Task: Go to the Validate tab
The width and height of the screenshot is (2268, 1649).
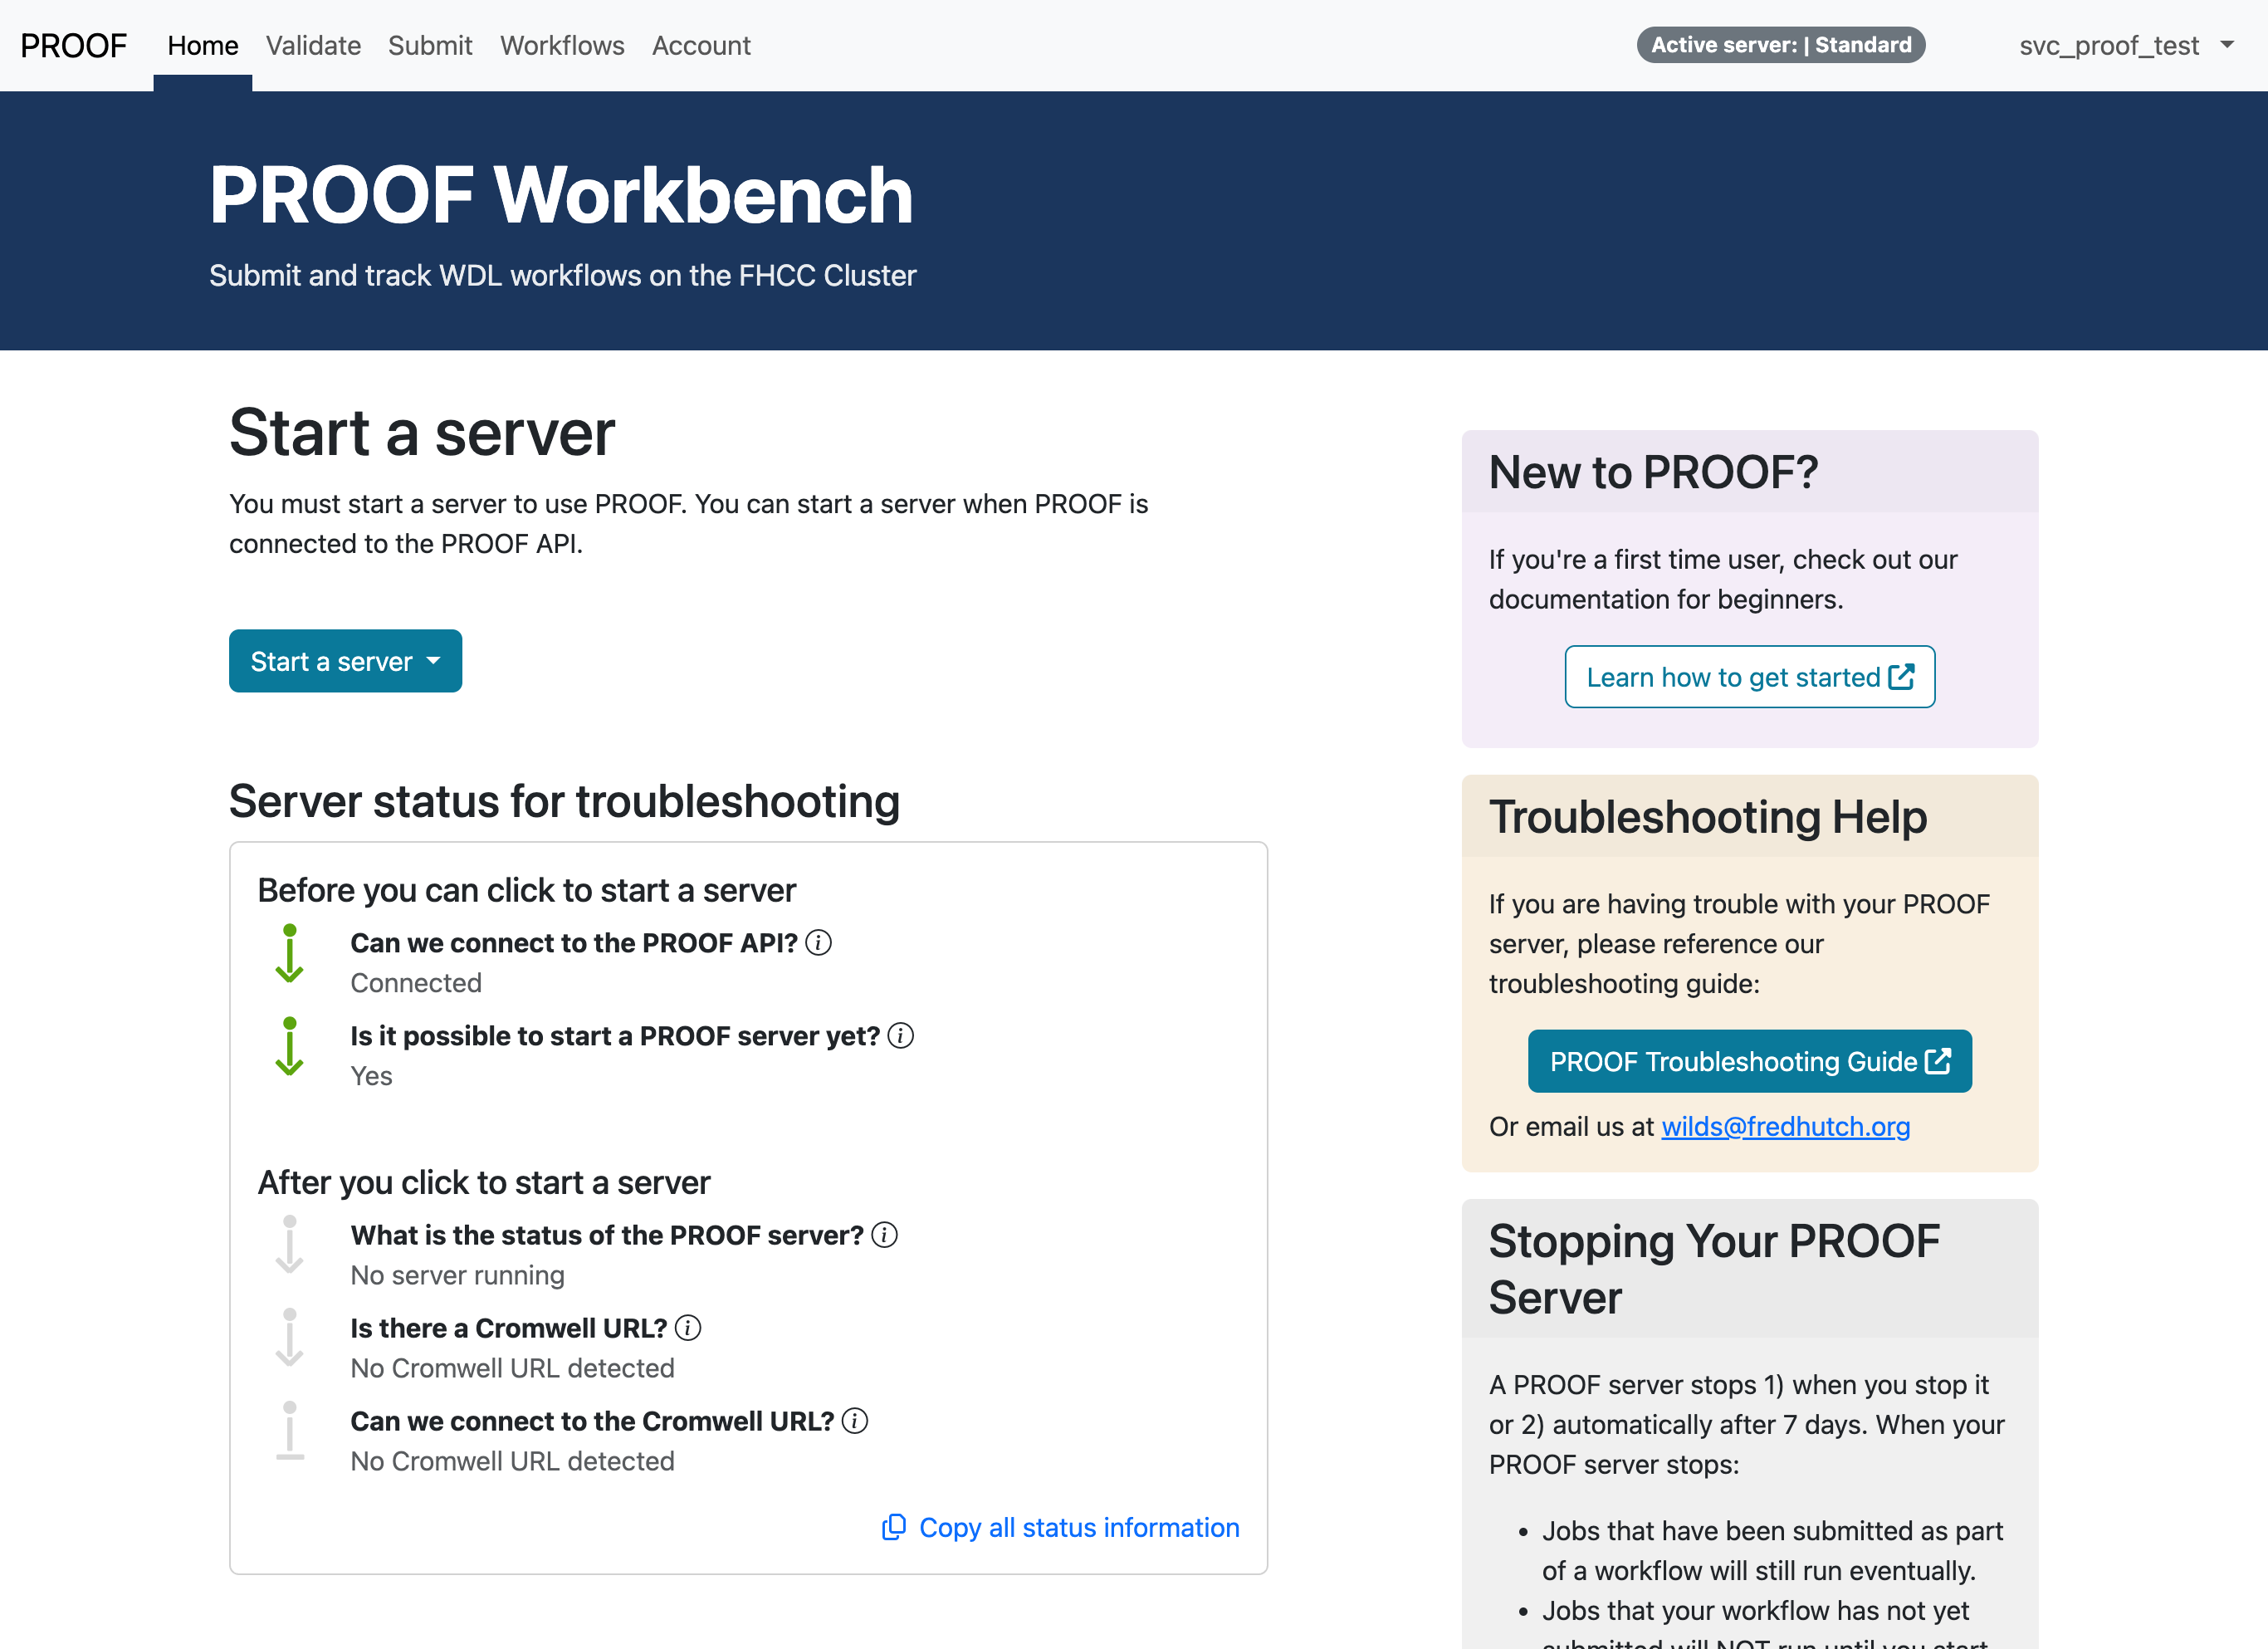Action: [x=313, y=46]
